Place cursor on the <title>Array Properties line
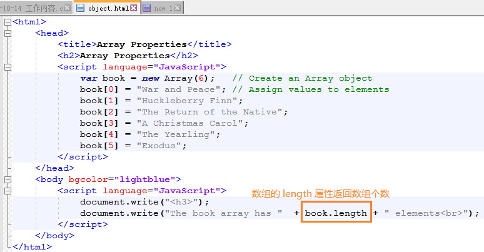The width and height of the screenshot is (484, 252). click(145, 44)
